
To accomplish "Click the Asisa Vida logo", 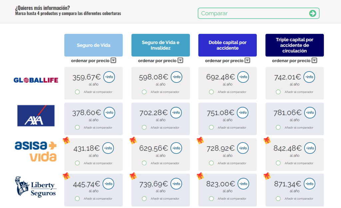I will click(36, 151).
